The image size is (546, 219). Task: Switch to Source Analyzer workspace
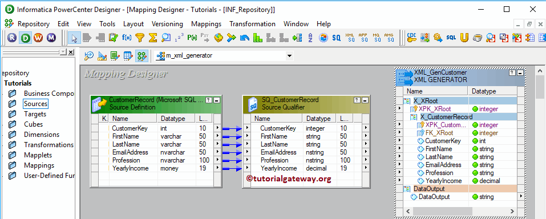click(89, 56)
